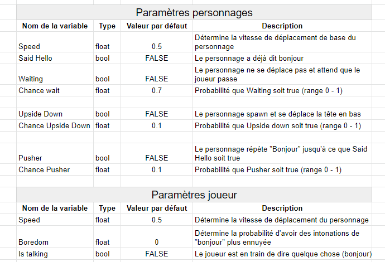Click the 'Said Hello' variable cell
The height and width of the screenshot is (262, 385).
pyautogui.click(x=55, y=58)
